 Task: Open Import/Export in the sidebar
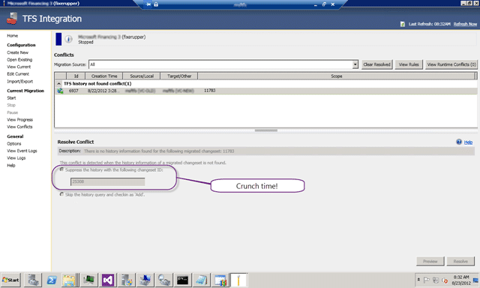[x=20, y=82]
